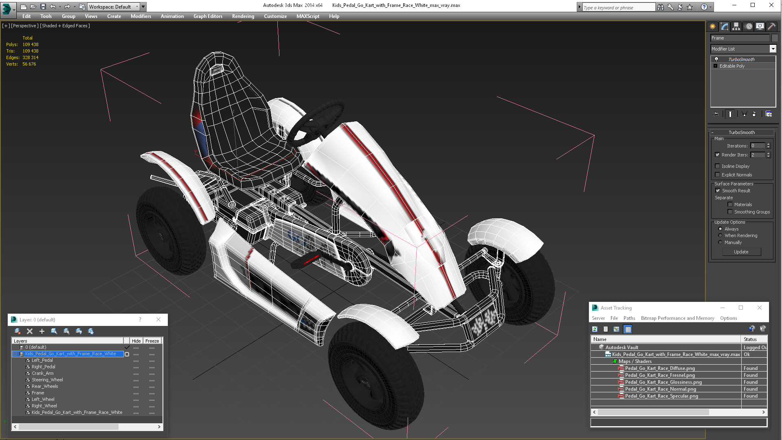Click the Name column header in Asset Tracking

coord(666,339)
